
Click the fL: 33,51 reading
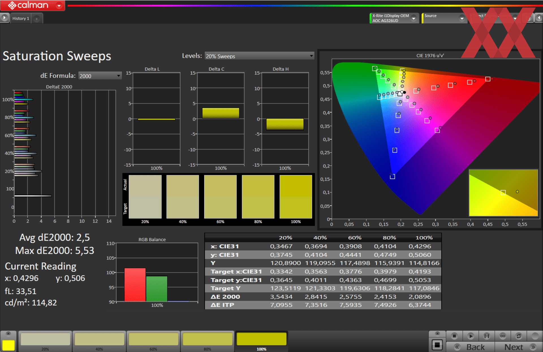[x=20, y=291]
